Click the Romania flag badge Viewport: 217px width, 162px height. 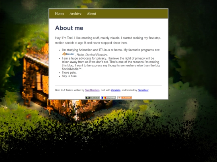108,98
